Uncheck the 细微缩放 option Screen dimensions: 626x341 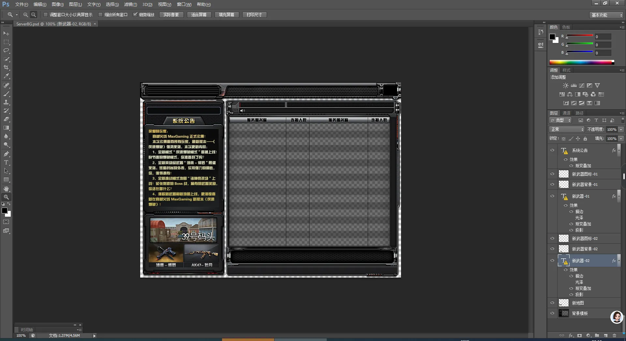(x=135, y=15)
